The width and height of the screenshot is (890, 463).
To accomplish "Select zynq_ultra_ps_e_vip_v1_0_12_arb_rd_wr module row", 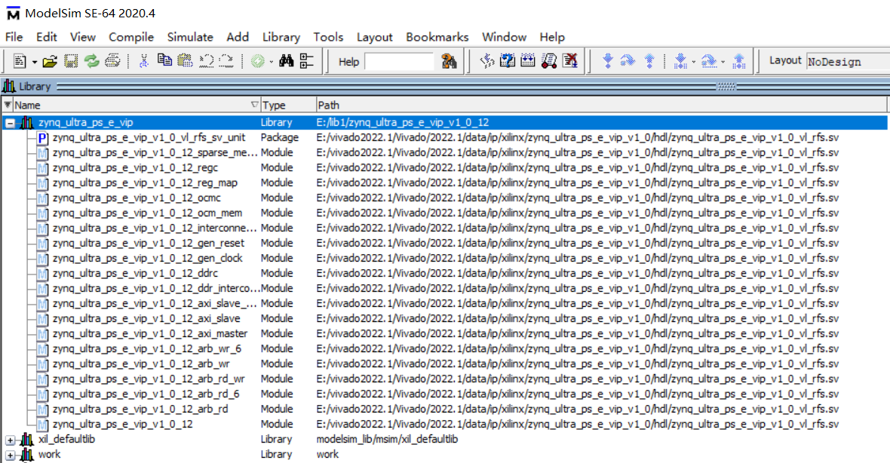I will pos(444,379).
